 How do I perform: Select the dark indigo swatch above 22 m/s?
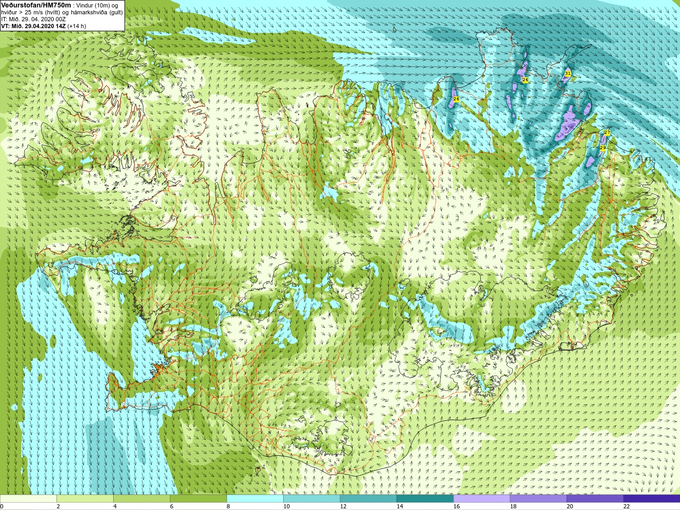[x=652, y=499]
